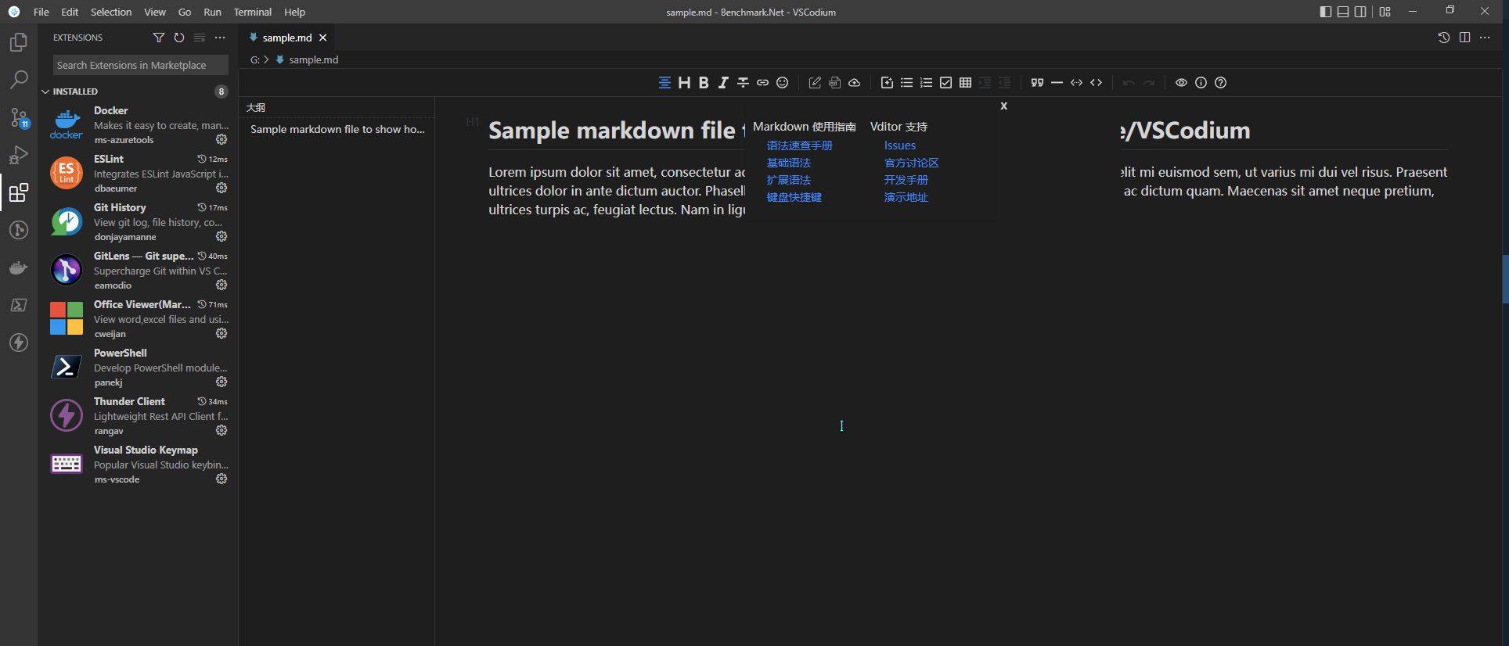
Task: Toggle primary side bar layout button
Action: tap(1325, 12)
